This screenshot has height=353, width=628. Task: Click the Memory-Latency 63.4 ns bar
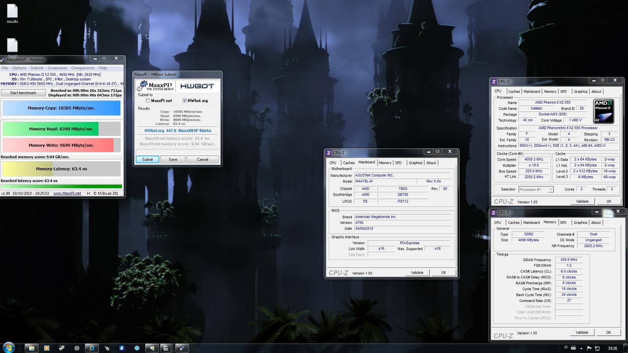click(x=62, y=169)
